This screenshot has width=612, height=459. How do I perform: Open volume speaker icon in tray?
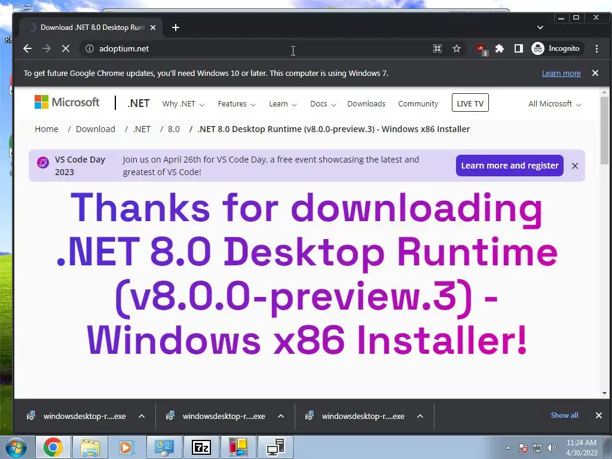pyautogui.click(x=552, y=448)
